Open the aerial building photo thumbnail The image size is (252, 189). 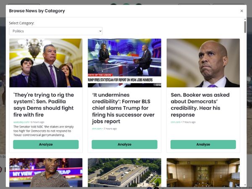point(124,173)
